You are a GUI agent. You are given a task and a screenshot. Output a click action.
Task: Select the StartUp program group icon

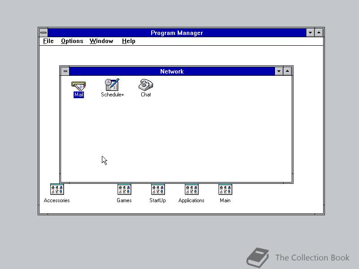[158, 189]
